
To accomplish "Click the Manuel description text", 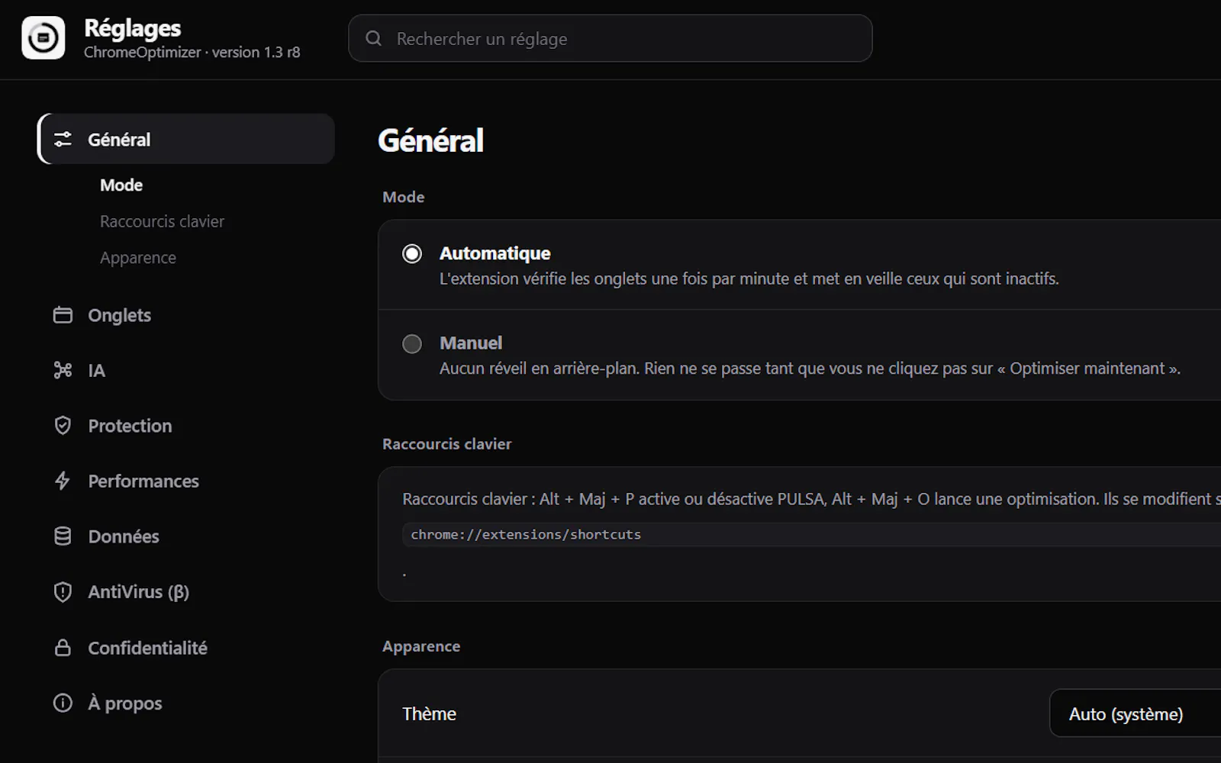I will click(810, 369).
